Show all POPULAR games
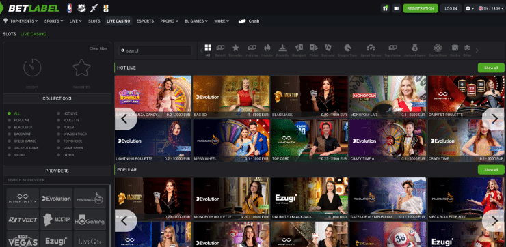 [x=491, y=170]
